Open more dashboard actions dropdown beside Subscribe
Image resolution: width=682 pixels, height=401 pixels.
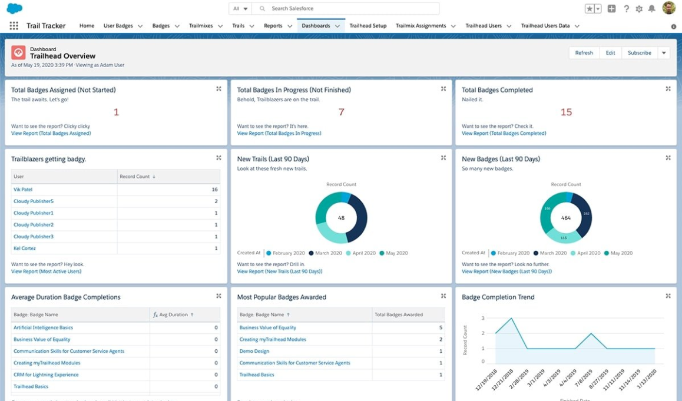pos(664,52)
